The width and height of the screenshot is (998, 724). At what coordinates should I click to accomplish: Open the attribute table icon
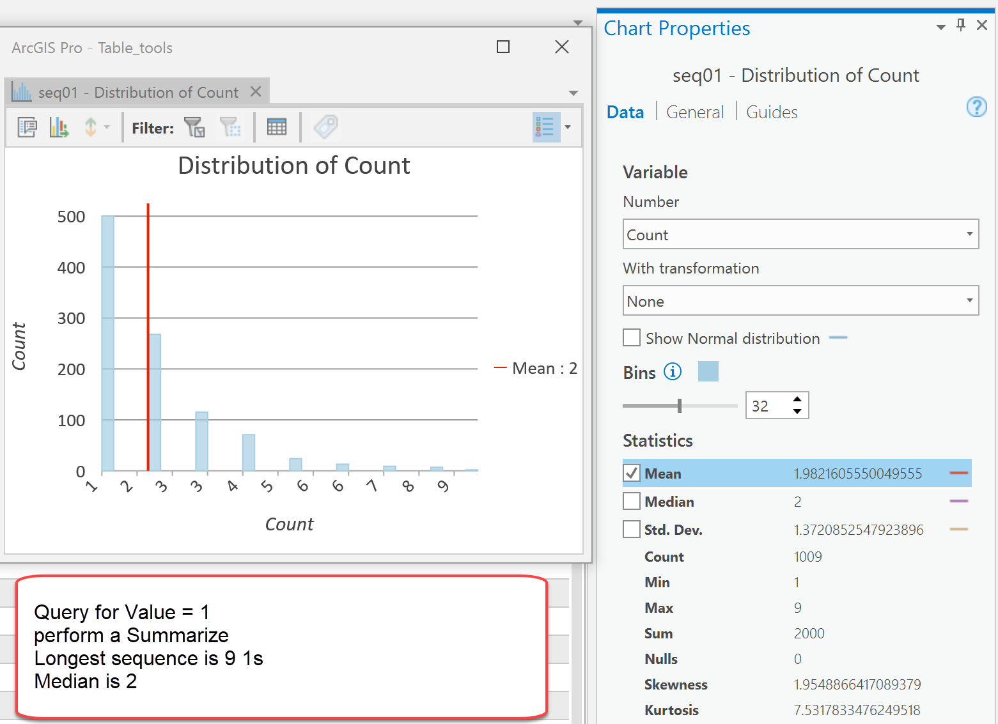pyautogui.click(x=277, y=127)
